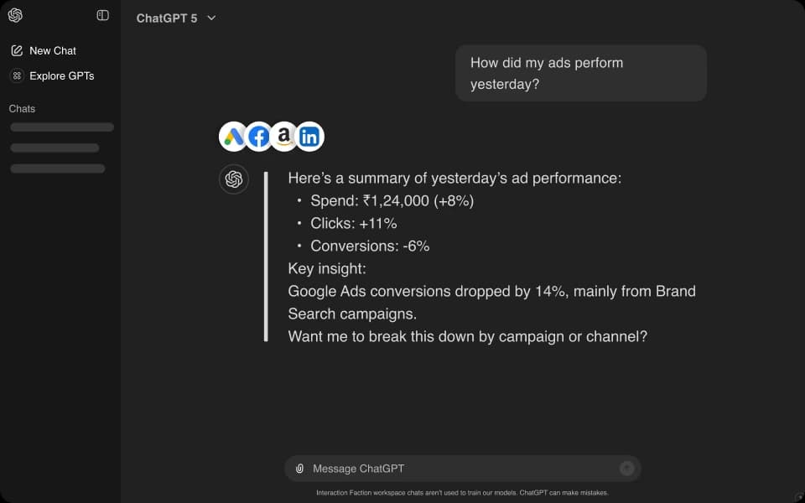Click the paperclip attachment icon

299,469
